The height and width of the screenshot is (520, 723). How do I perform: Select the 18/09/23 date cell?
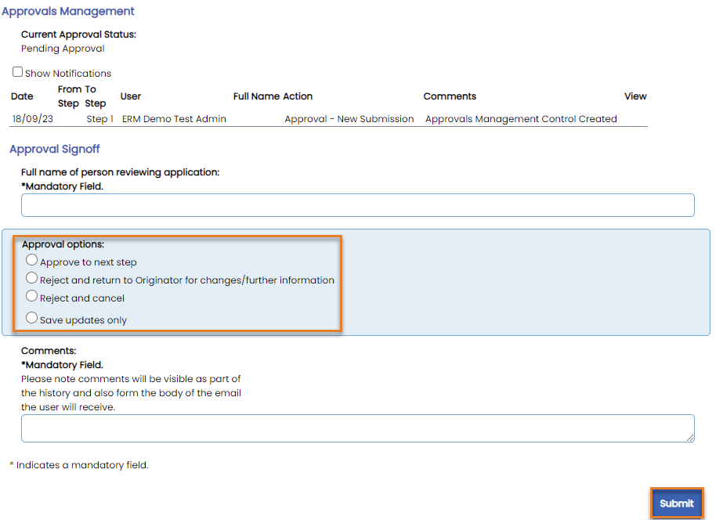pyautogui.click(x=33, y=119)
